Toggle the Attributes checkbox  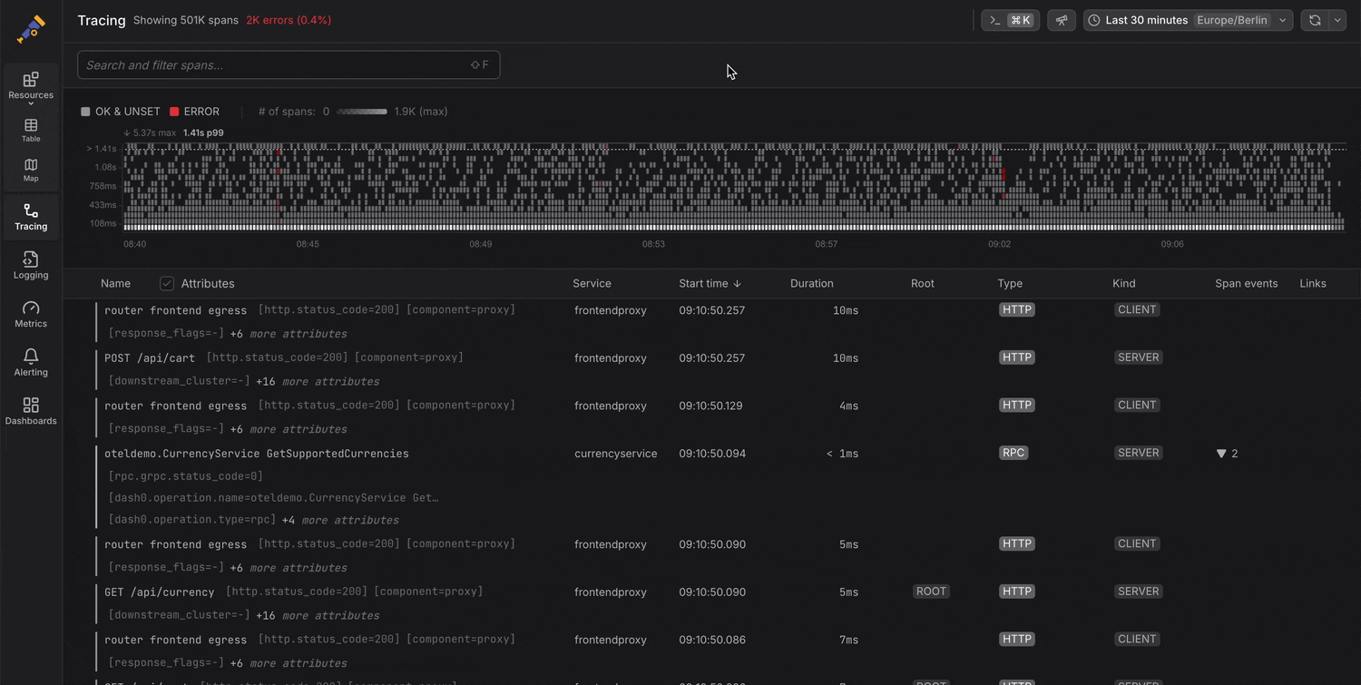[x=167, y=283]
